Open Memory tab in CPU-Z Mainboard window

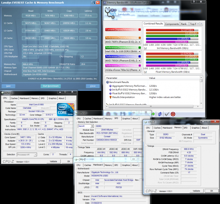108,165
